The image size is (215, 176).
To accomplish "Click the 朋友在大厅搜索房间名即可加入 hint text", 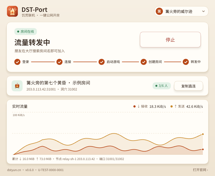I will pyautogui.click(x=40, y=51).
